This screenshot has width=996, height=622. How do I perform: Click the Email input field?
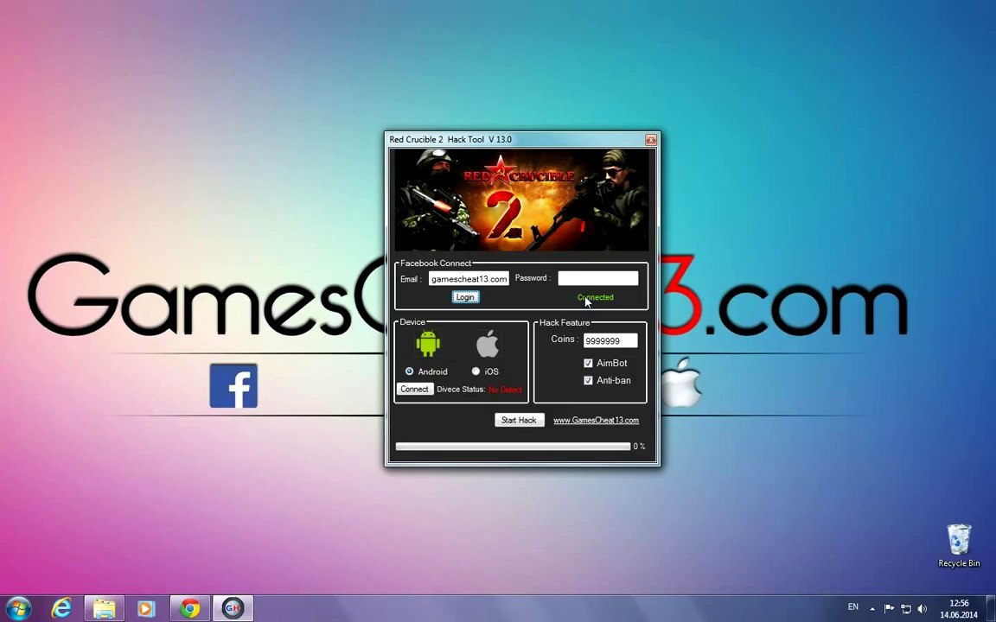pyautogui.click(x=469, y=279)
